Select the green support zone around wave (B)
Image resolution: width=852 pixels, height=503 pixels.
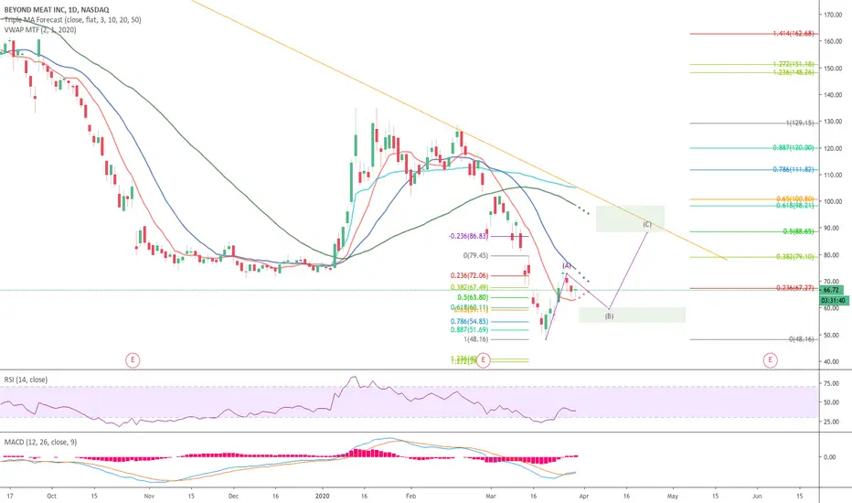pos(632,315)
